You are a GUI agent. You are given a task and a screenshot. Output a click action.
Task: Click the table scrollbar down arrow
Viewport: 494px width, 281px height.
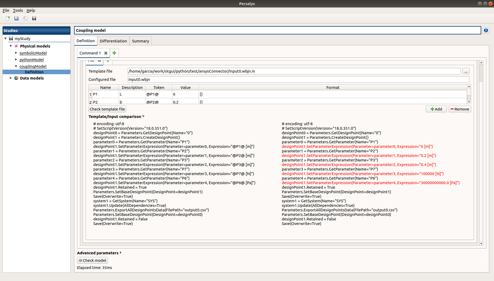click(x=469, y=102)
